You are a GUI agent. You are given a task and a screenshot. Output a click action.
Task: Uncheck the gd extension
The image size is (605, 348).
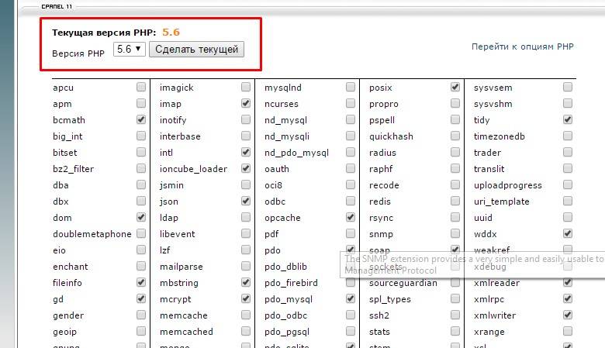coord(141,298)
